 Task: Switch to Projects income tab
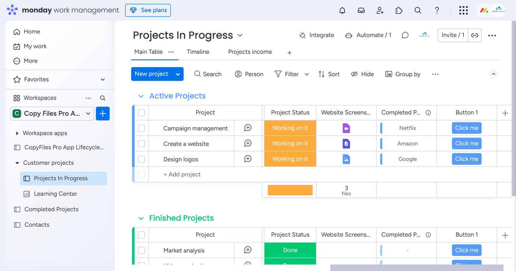pyautogui.click(x=250, y=52)
